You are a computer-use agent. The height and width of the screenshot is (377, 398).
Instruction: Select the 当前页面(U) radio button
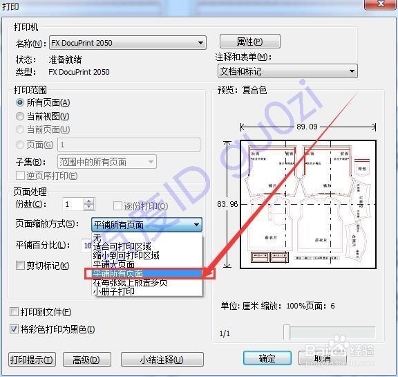[x=20, y=129]
